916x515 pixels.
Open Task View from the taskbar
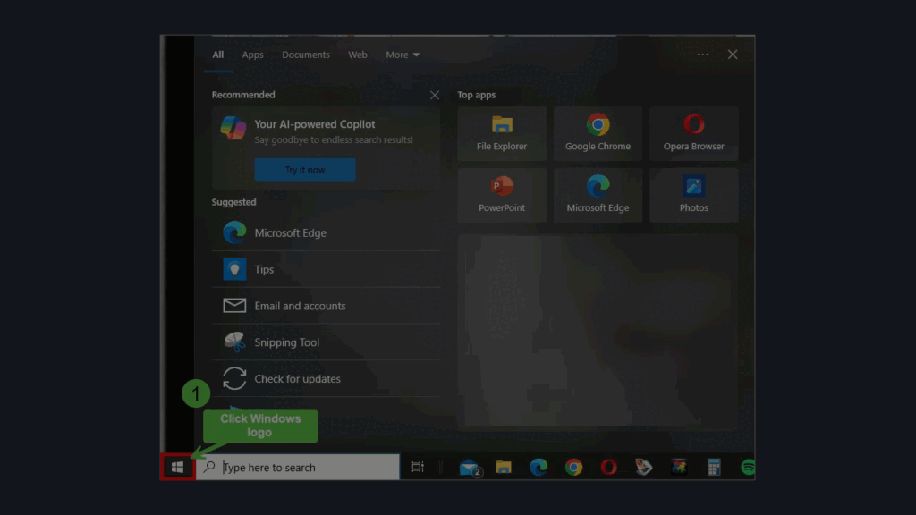[417, 467]
